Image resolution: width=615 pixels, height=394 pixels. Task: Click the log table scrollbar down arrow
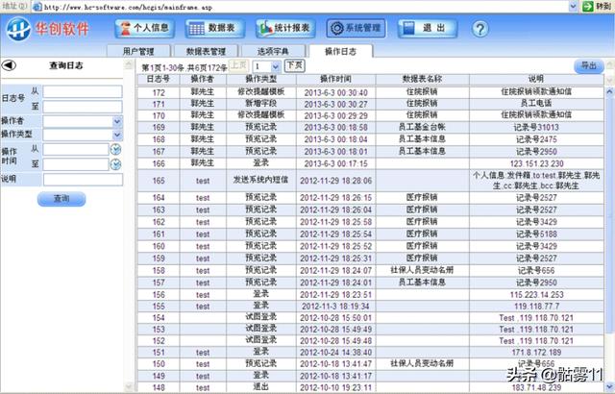click(x=609, y=386)
